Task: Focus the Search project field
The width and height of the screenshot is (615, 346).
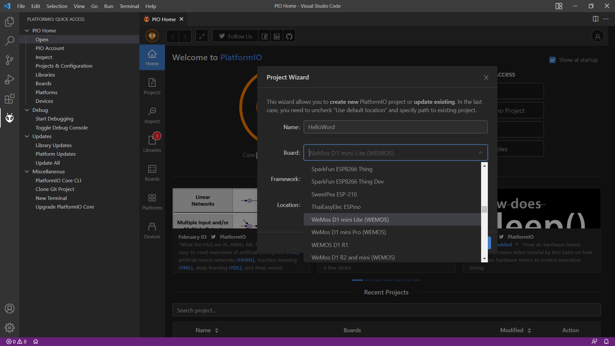Action: 386,310
